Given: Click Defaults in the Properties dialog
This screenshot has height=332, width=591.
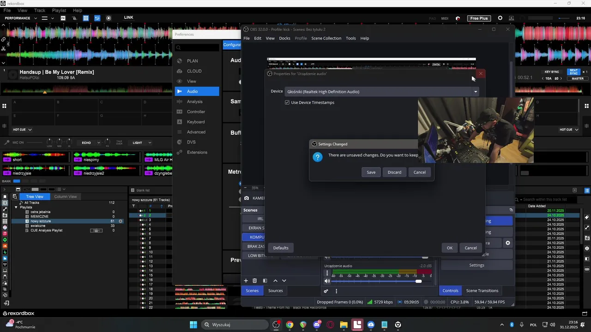Looking at the screenshot, I should coord(281,248).
